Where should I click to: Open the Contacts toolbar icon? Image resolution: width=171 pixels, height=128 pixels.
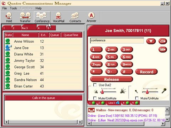(x=75, y=17)
